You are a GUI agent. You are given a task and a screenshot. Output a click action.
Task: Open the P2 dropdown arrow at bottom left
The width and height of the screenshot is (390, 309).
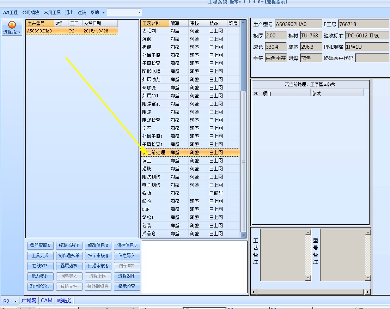(x=16, y=301)
